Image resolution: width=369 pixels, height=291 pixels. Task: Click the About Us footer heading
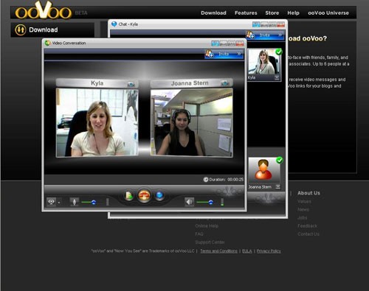click(x=308, y=193)
